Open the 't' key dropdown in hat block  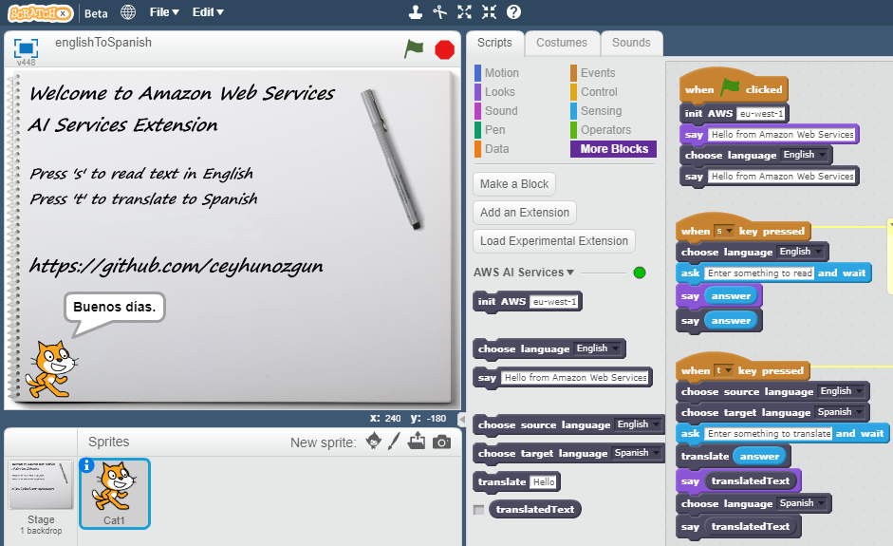[x=724, y=370]
